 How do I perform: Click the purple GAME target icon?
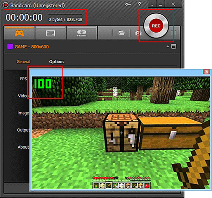pos(10,47)
